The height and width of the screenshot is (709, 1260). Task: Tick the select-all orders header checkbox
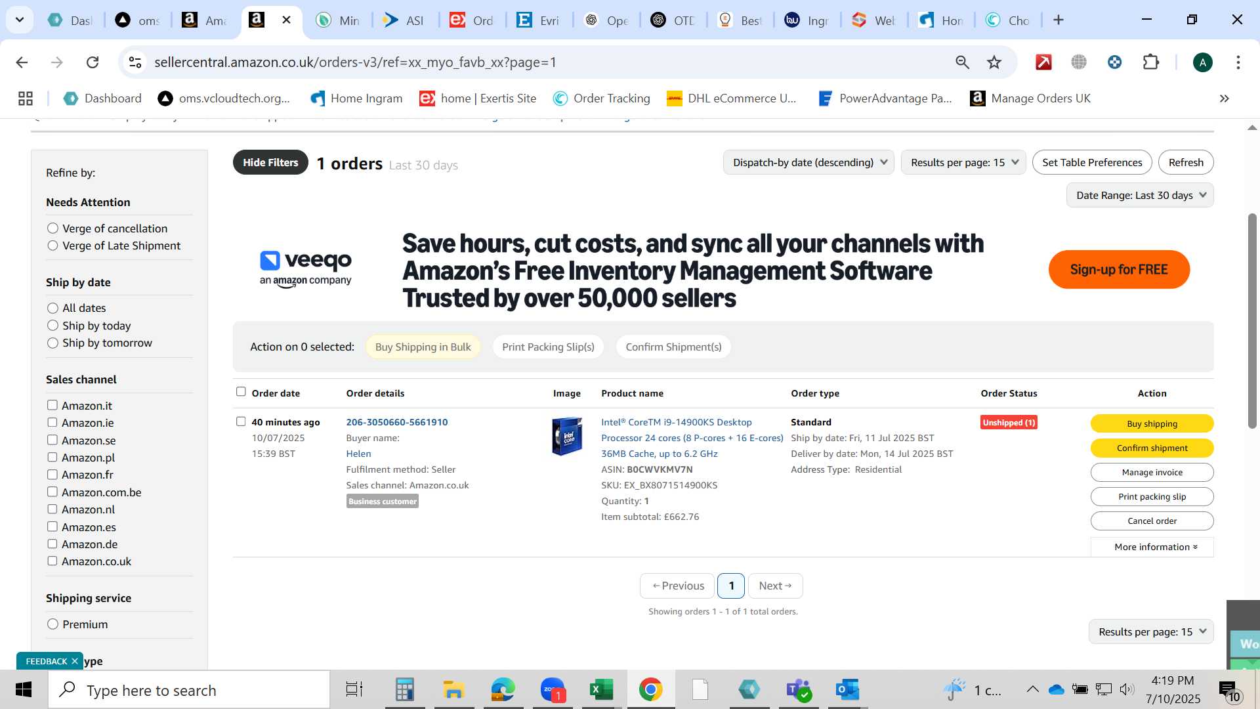pyautogui.click(x=241, y=392)
